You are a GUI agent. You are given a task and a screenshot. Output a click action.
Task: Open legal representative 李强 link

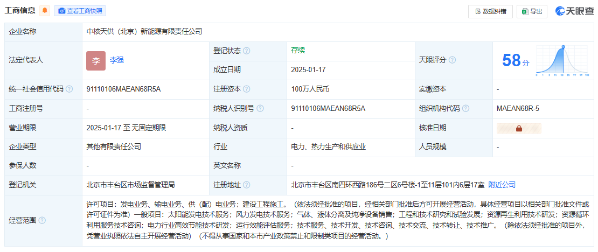coord(117,60)
